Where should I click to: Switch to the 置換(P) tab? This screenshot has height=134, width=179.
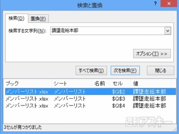(x=38, y=19)
